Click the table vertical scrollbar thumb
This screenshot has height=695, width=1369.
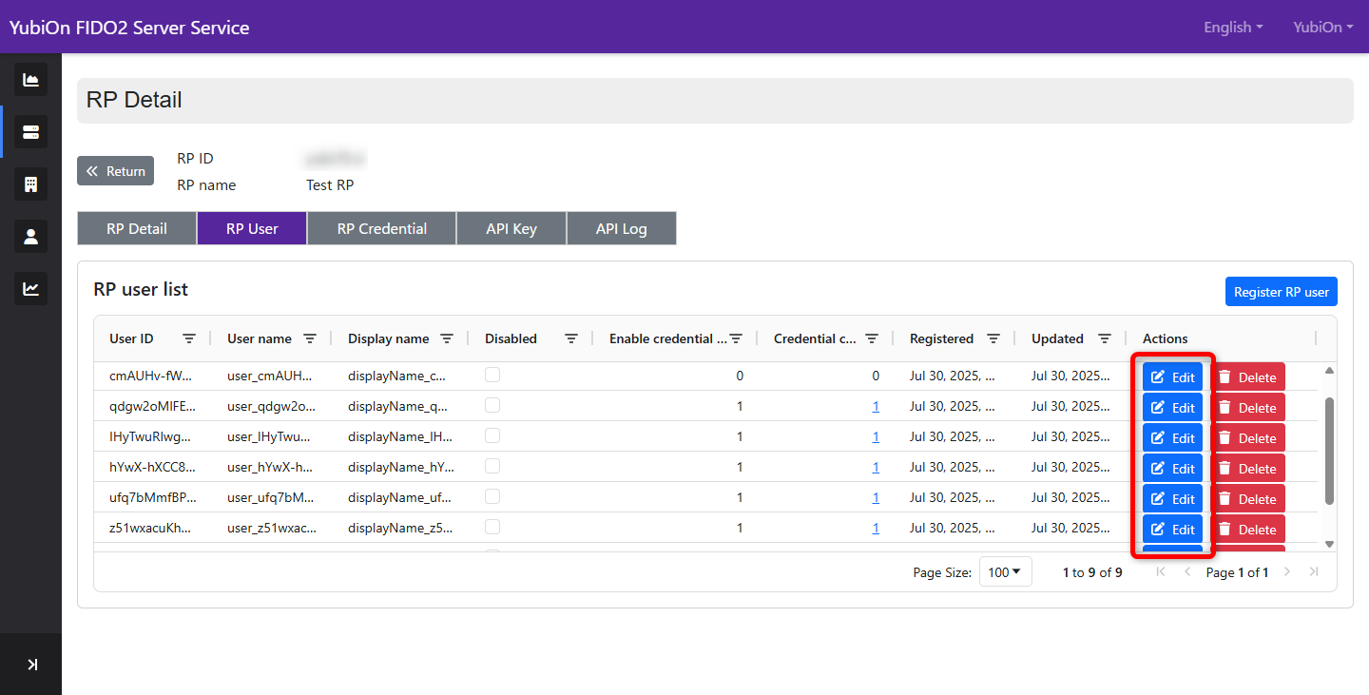click(x=1329, y=451)
